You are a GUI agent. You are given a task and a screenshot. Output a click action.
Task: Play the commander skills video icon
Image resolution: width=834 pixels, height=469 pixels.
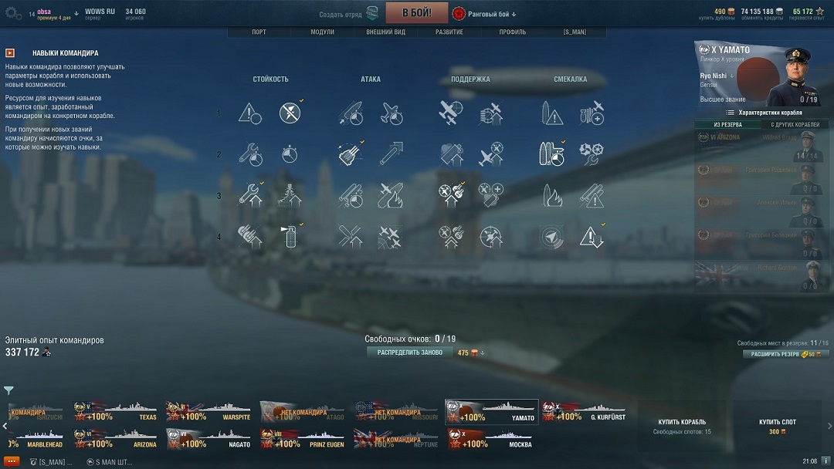[10, 52]
